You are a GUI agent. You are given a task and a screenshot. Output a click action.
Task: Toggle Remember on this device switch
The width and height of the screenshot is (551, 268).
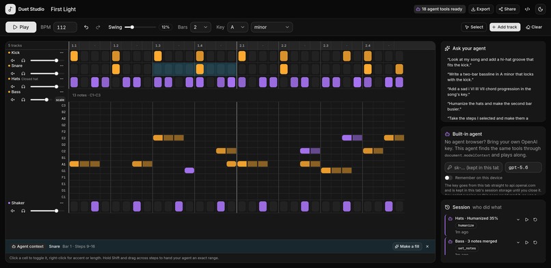[x=448, y=177]
